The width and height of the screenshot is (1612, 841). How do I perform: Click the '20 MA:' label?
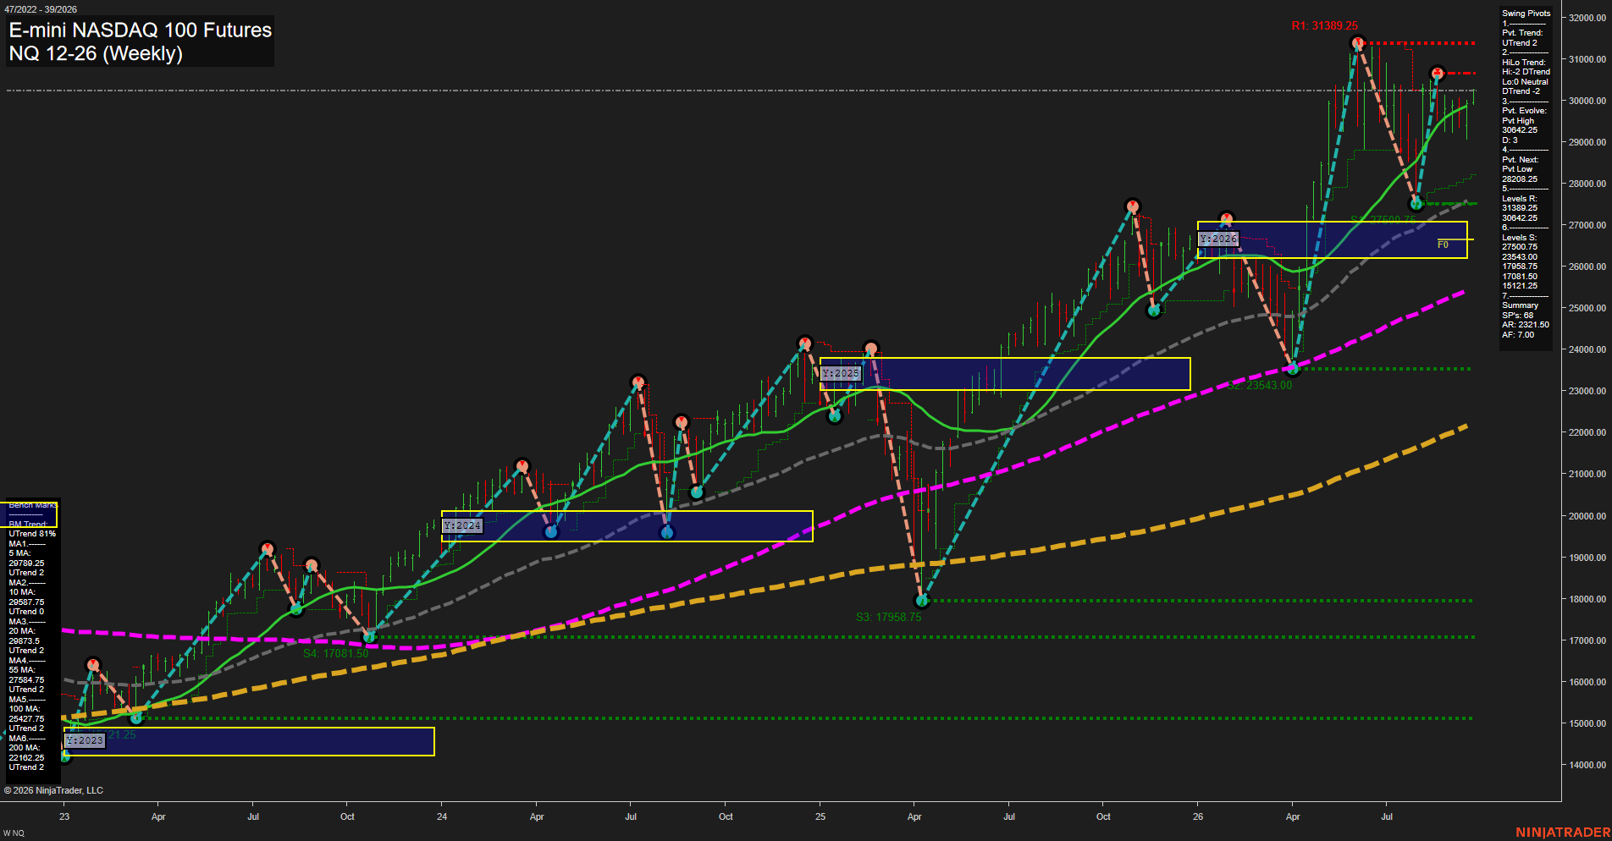pyautogui.click(x=21, y=631)
